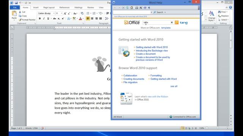This screenshot has width=243, height=136.
Task: Switch to the References tab
Action: coord(65,8)
